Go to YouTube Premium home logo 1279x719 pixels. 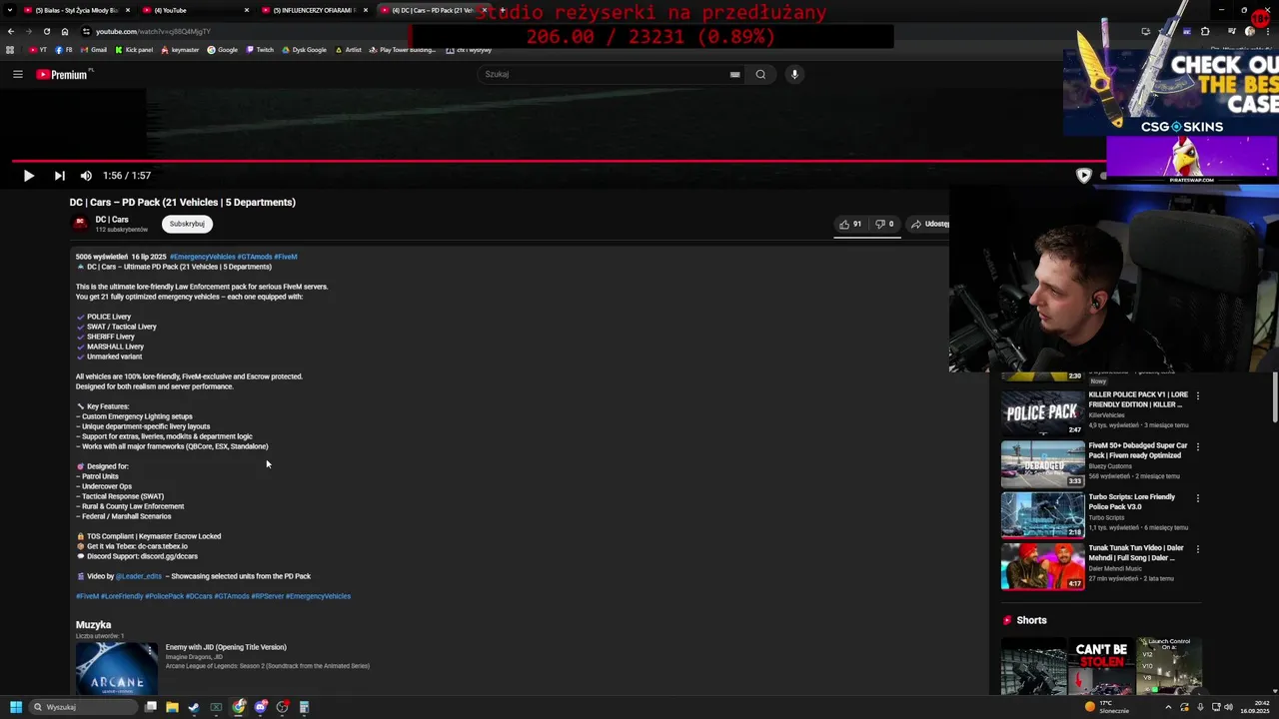point(65,74)
